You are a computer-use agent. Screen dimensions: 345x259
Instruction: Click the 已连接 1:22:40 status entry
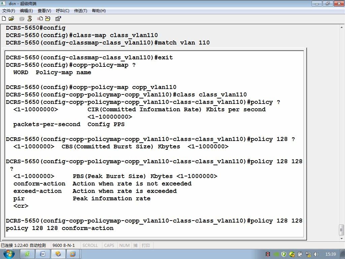coord(14,246)
